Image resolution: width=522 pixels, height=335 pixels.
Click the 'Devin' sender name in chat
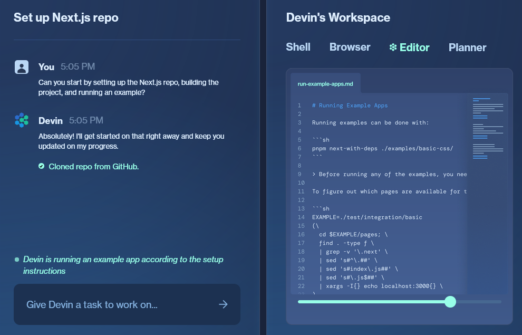point(51,120)
